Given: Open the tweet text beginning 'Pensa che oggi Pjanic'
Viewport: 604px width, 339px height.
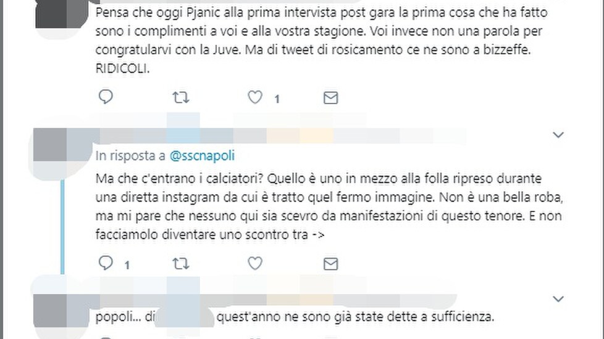Looking at the screenshot, I should pyautogui.click(x=321, y=40).
